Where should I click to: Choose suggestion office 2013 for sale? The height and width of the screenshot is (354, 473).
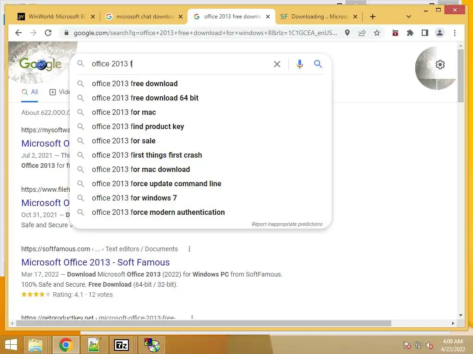tap(200, 141)
